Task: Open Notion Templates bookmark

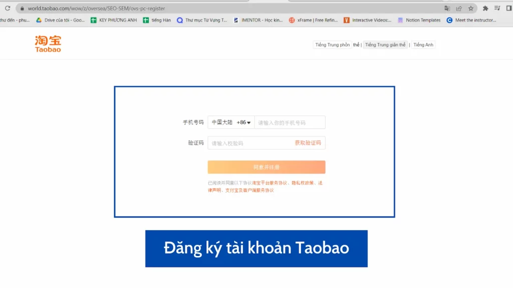Action: 419,20
